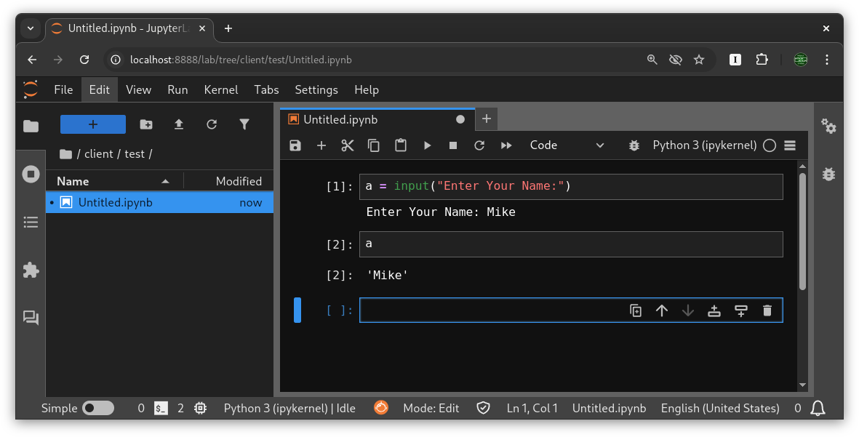Open the File Browser sidebar panel
This screenshot has width=859, height=437.
[31, 126]
